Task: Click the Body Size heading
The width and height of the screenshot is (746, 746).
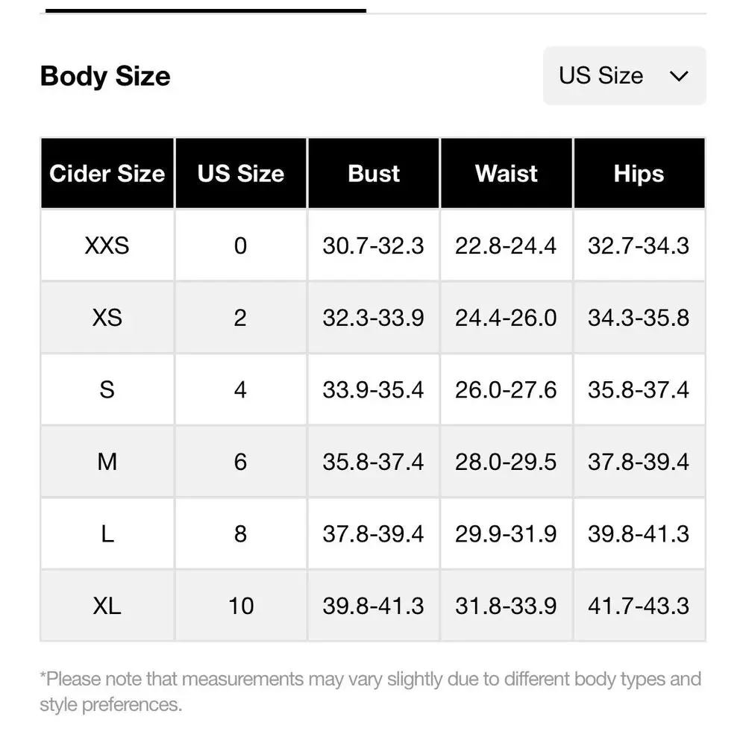Action: (x=105, y=76)
